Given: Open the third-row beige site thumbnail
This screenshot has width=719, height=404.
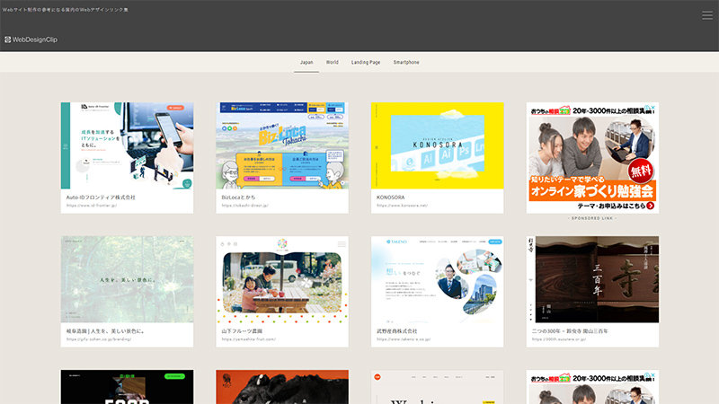Looking at the screenshot, I should click(437, 387).
